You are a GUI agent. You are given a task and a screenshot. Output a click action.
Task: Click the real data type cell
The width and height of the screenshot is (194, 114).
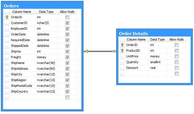157,68
